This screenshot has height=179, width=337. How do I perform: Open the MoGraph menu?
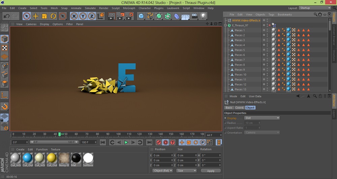(129, 8)
